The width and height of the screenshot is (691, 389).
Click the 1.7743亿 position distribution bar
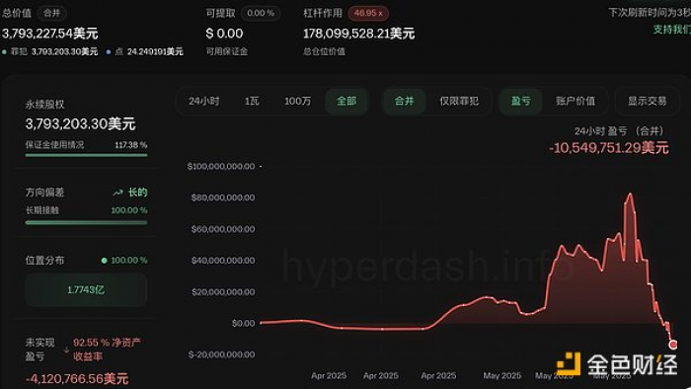pos(86,290)
